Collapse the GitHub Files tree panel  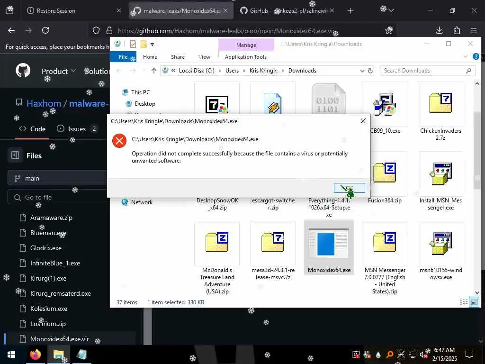click(15, 155)
